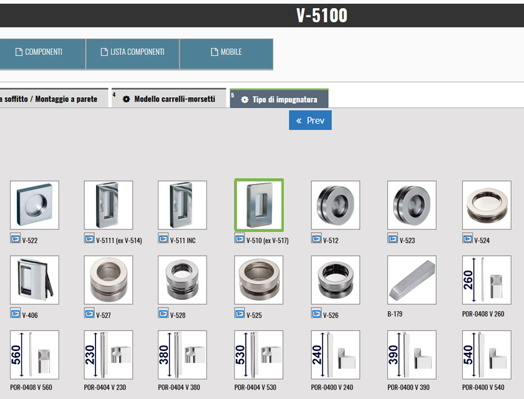Select the POR-0404 V 530 handle image
This screenshot has width=524, height=399.
[259, 355]
